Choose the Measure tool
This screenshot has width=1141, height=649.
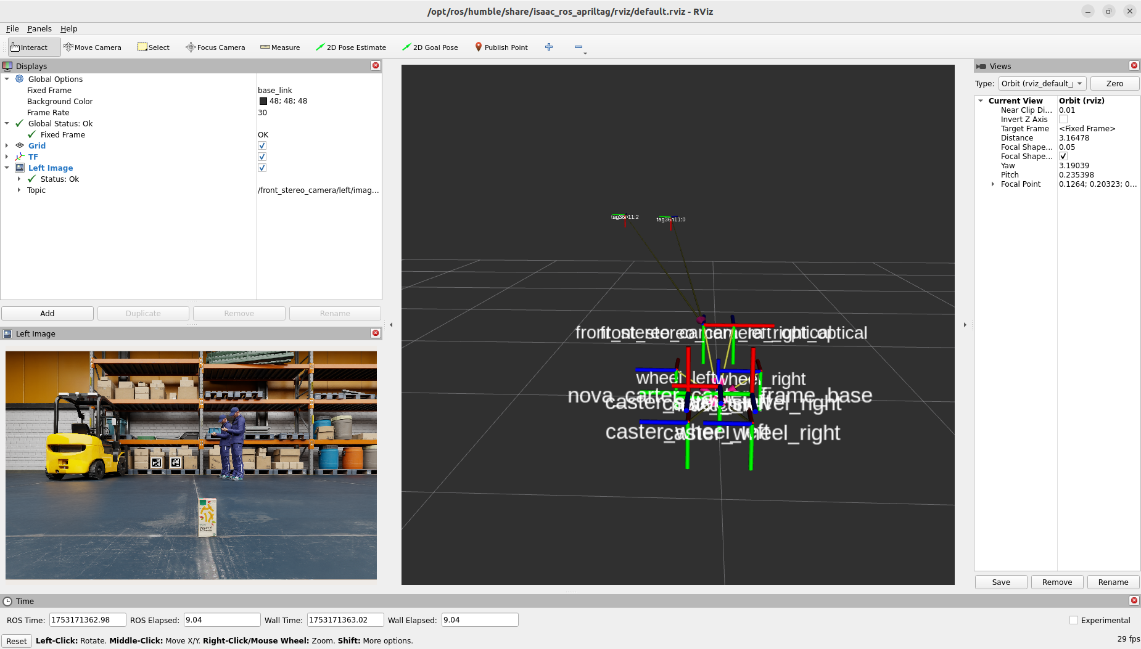280,47
